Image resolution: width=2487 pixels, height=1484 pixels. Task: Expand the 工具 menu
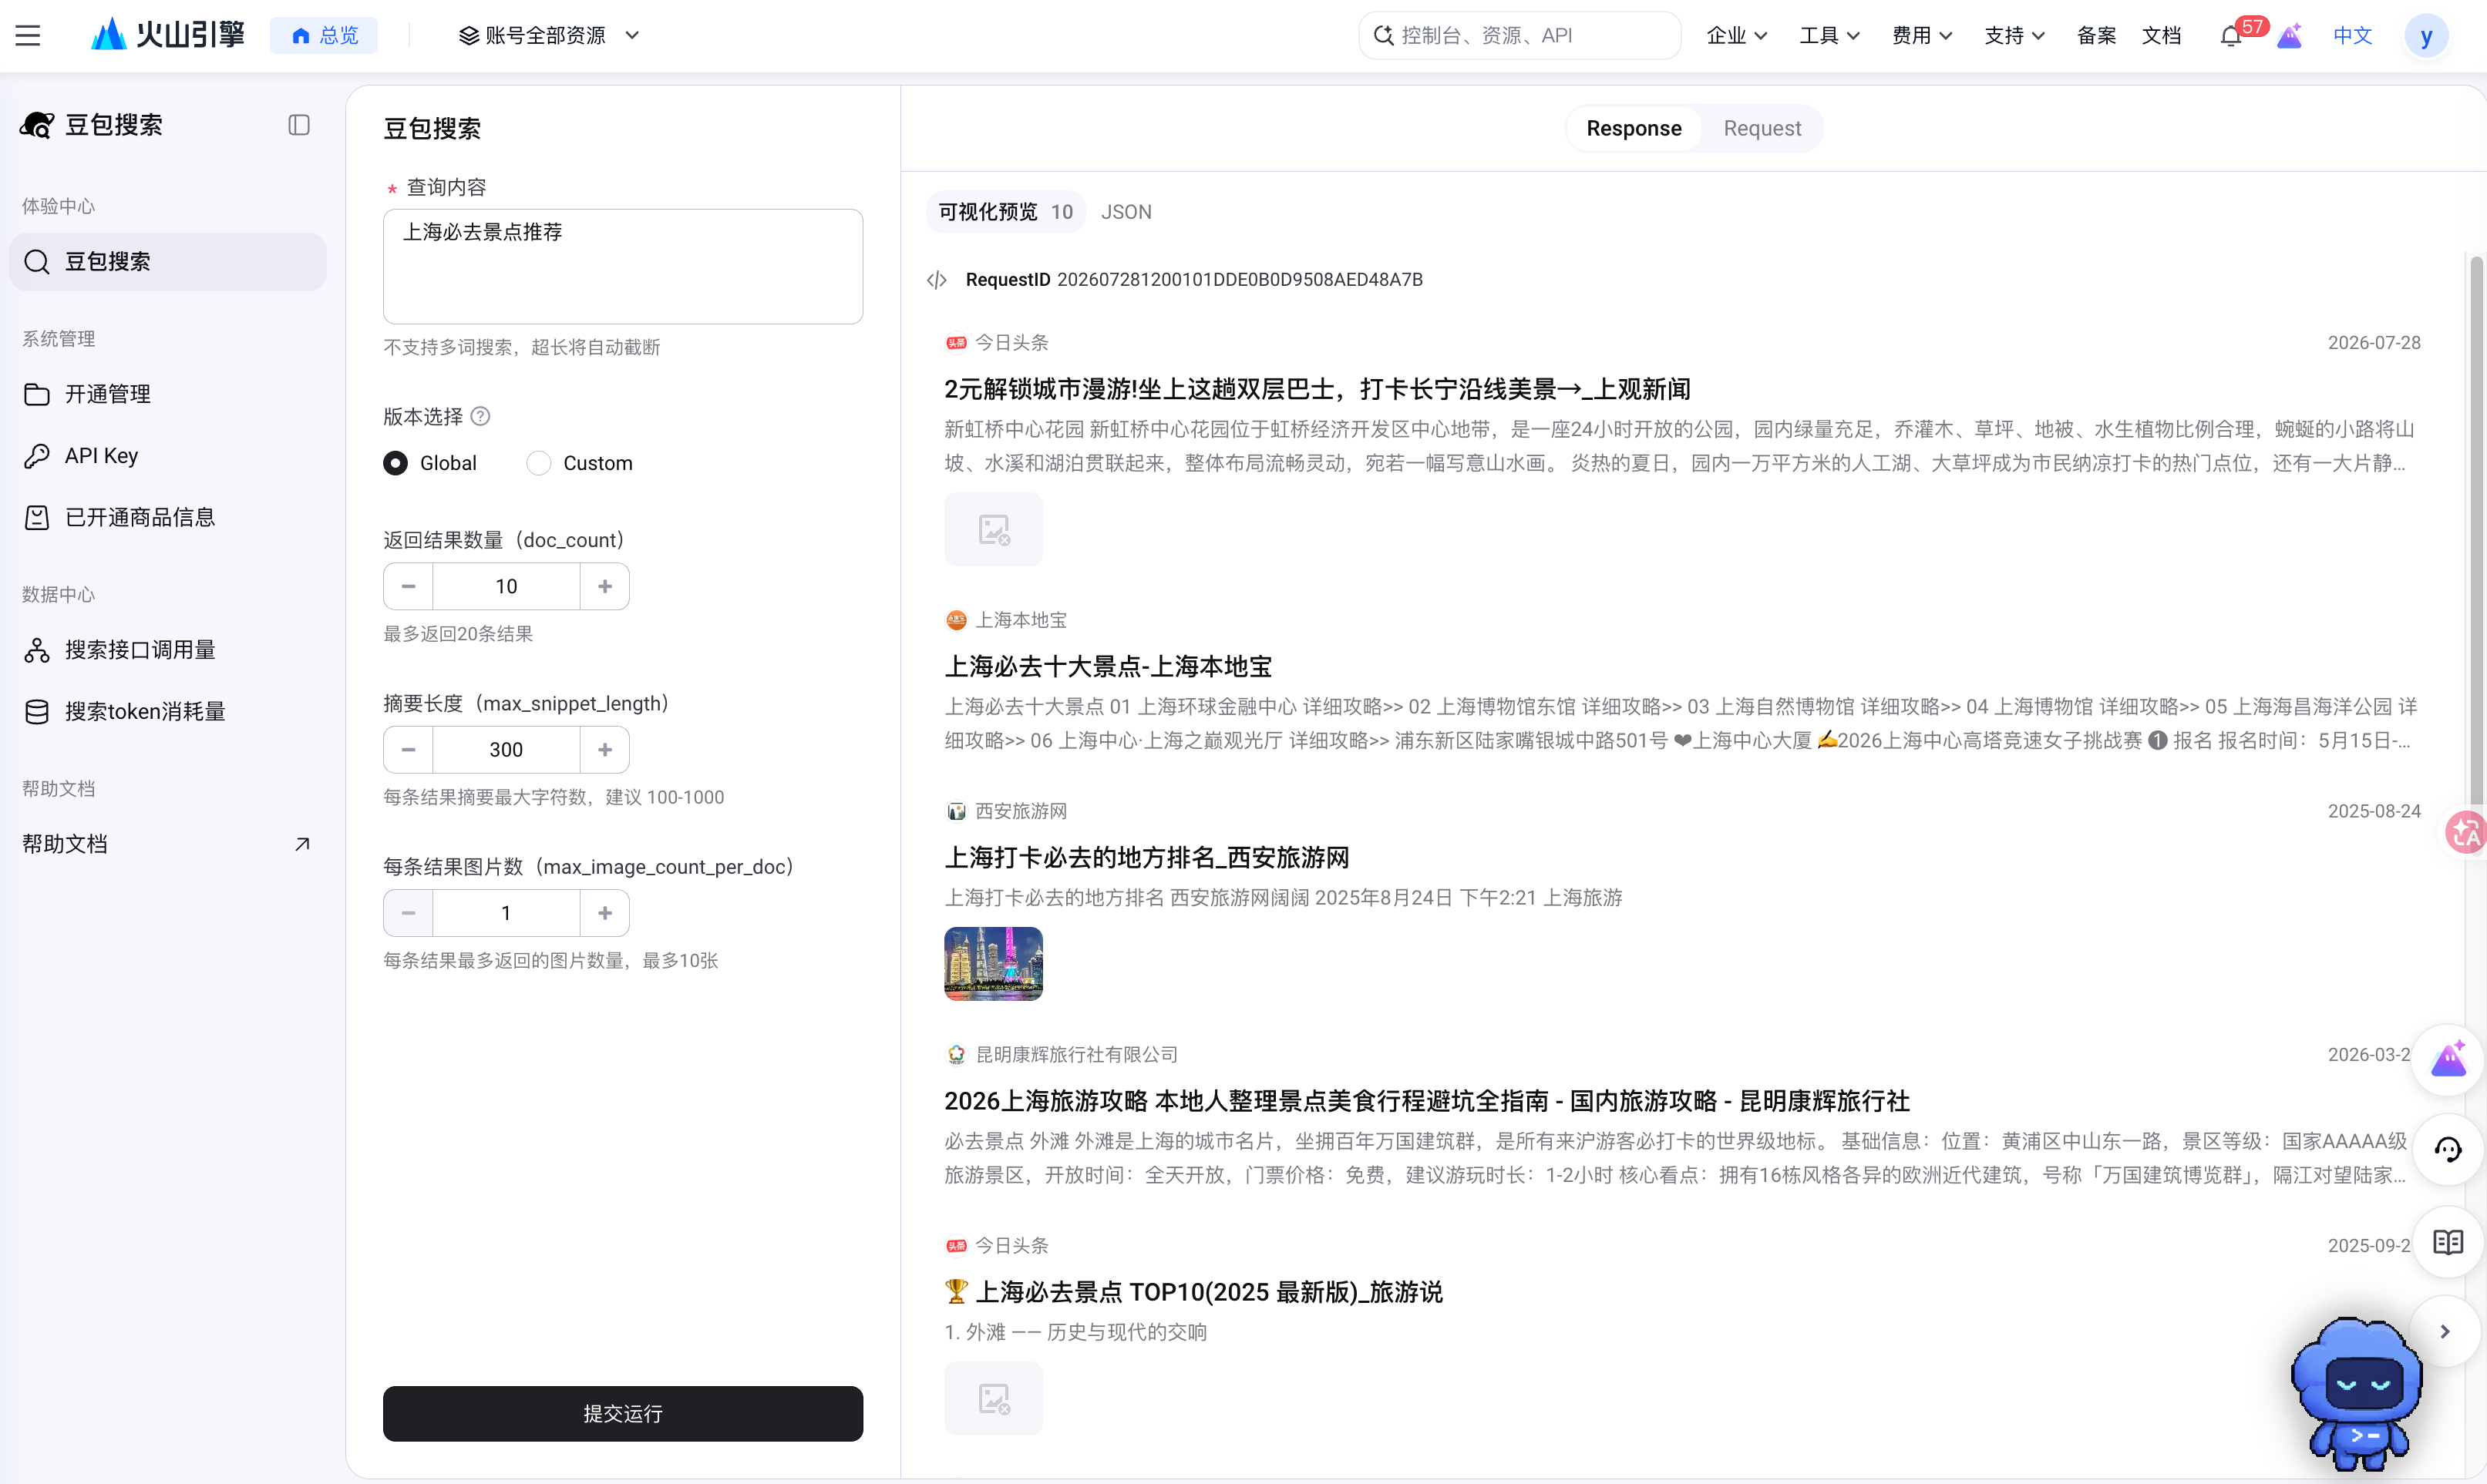point(1829,36)
